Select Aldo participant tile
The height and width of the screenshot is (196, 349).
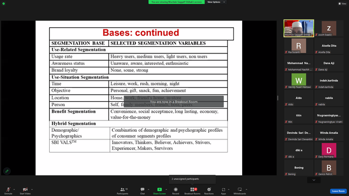click(299, 98)
